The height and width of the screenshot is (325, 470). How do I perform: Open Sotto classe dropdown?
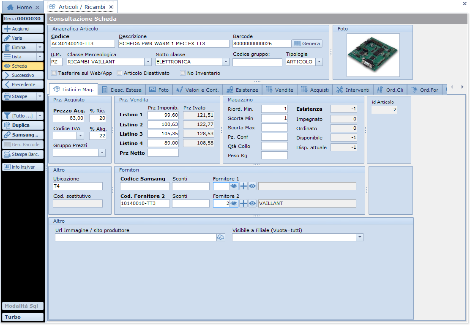pyautogui.click(x=226, y=62)
